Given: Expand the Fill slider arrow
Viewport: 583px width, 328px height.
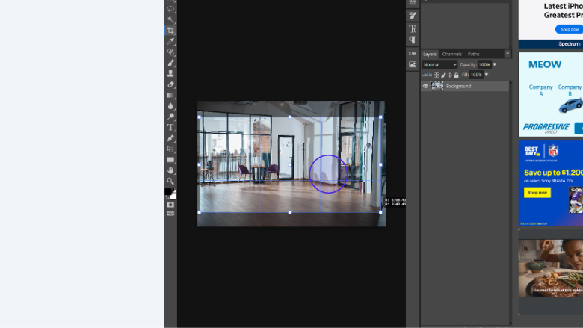Looking at the screenshot, I should coord(487,75).
